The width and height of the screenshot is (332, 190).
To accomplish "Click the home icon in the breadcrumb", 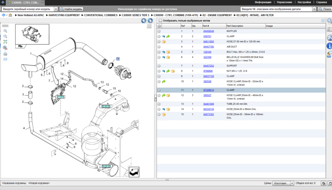I will [10, 15].
